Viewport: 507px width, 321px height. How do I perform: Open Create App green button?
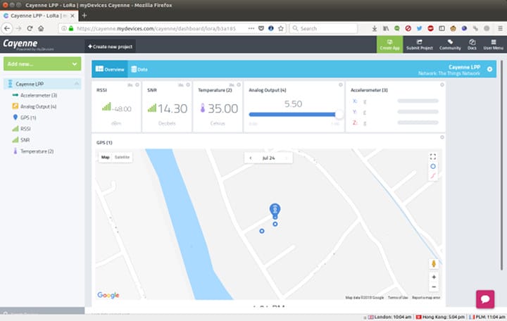click(389, 44)
